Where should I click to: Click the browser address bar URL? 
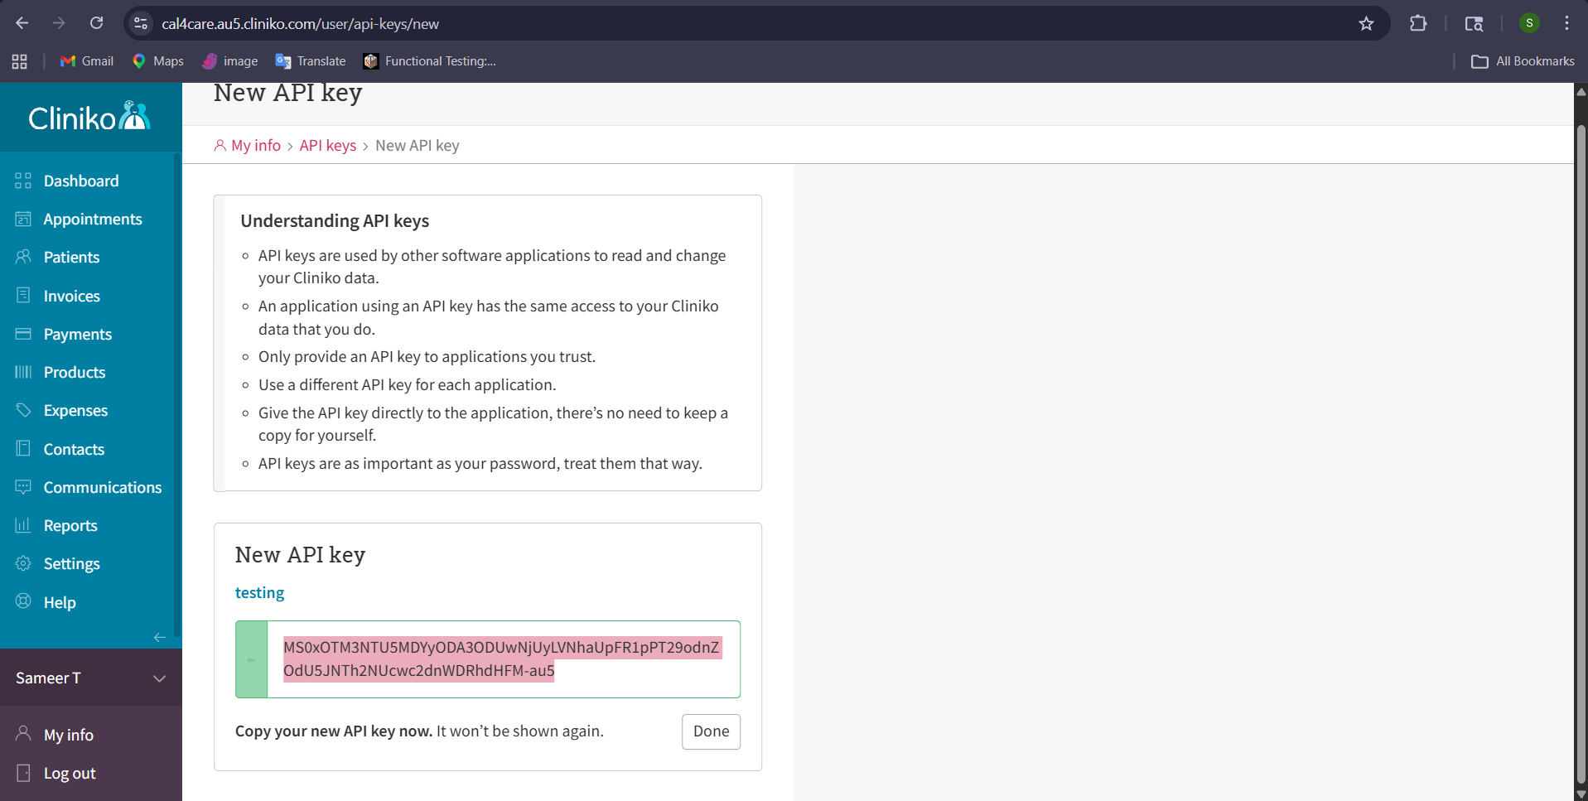tap(301, 24)
